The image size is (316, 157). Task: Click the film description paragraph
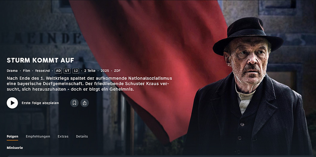click(x=89, y=83)
